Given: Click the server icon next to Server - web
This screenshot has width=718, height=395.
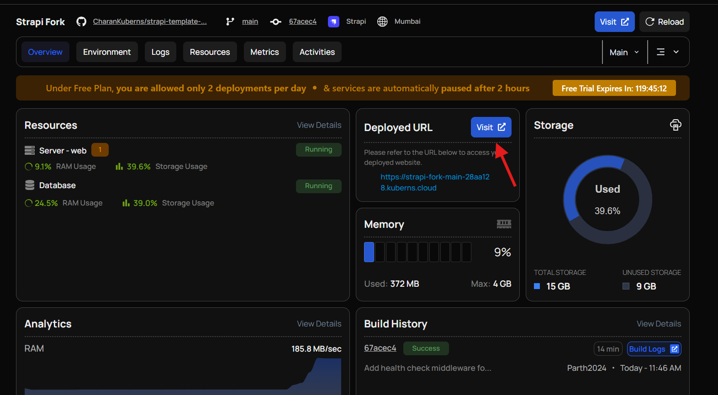Looking at the screenshot, I should (30, 150).
